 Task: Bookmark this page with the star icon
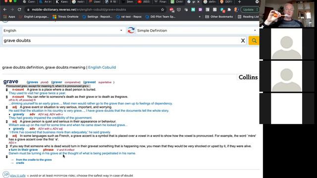point(162,9)
